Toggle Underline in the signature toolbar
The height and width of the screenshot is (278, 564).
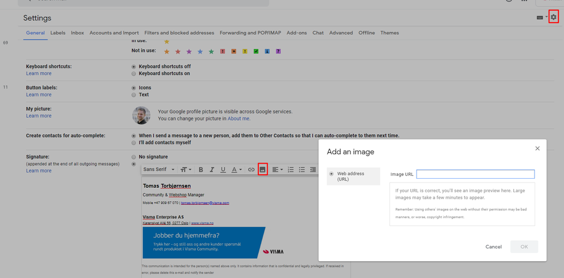pyautogui.click(x=223, y=170)
